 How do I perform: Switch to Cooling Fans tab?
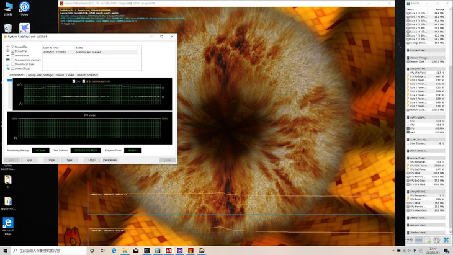point(34,75)
